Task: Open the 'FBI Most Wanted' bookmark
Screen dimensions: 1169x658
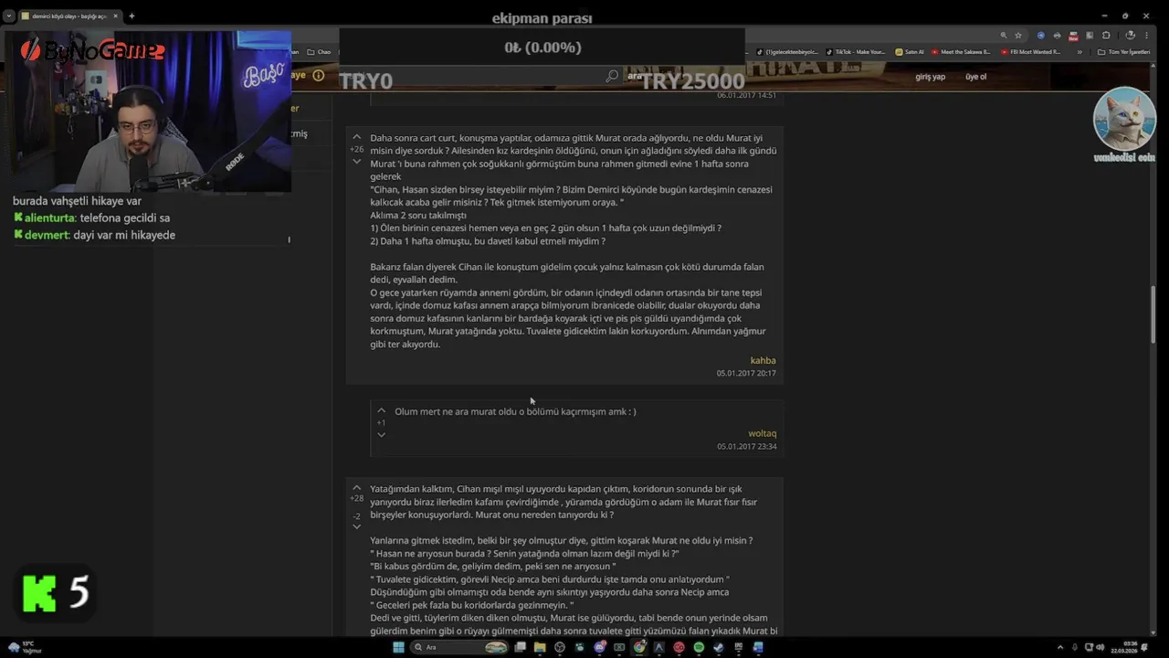Action: (1030, 52)
